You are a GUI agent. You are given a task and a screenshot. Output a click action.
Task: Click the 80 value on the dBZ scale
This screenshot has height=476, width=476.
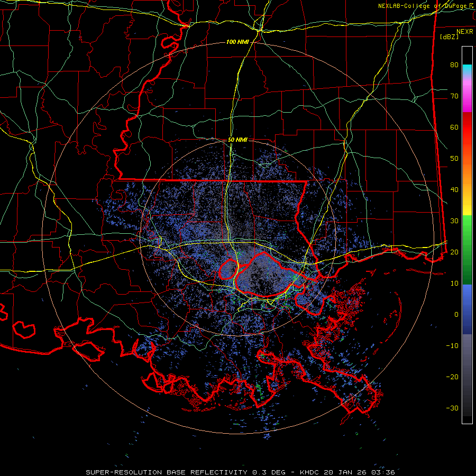point(454,65)
